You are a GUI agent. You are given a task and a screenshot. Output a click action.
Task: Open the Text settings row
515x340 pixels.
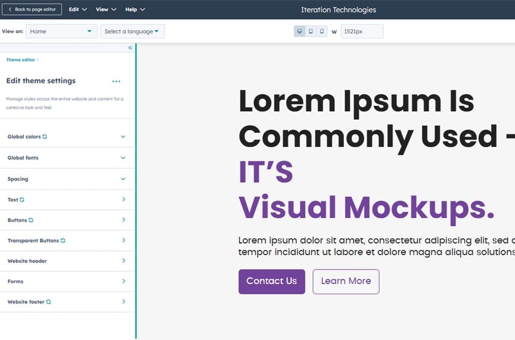coord(67,200)
